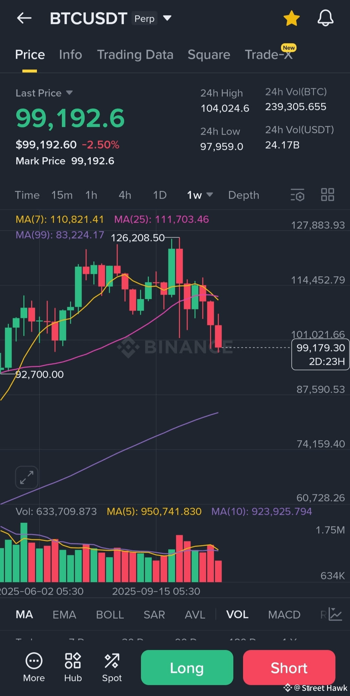Go back using the left arrow
Image resolution: width=350 pixels, height=696 pixels.
[x=24, y=18]
